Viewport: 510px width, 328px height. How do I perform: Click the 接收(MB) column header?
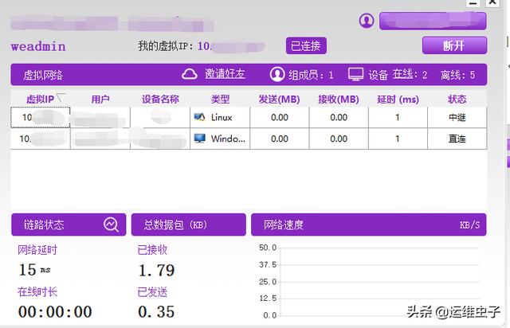pos(339,100)
